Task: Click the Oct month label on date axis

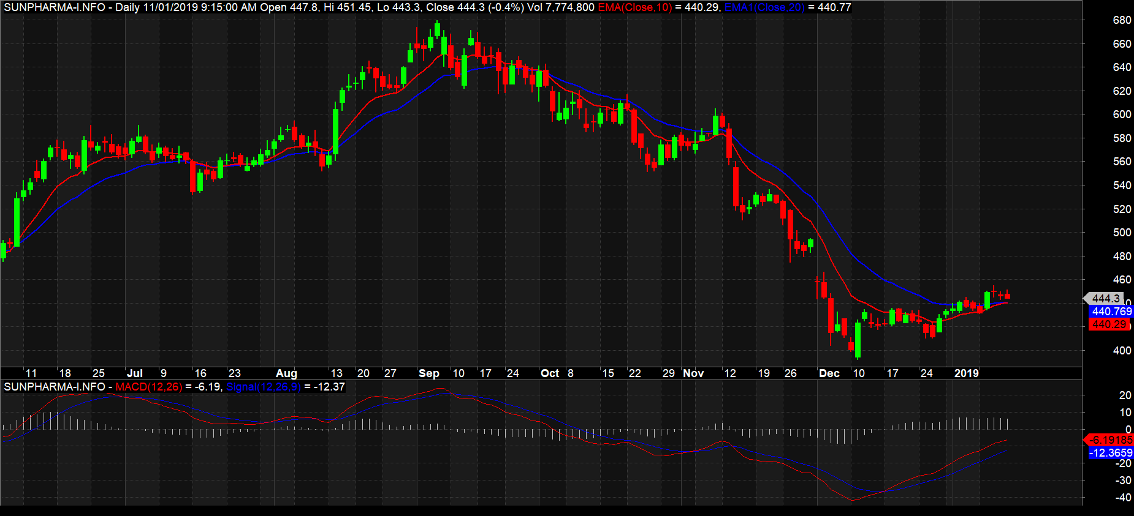Action: (550, 373)
